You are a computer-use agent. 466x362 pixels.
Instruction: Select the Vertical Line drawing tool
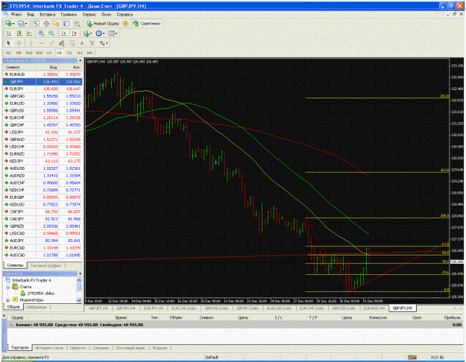(31, 43)
